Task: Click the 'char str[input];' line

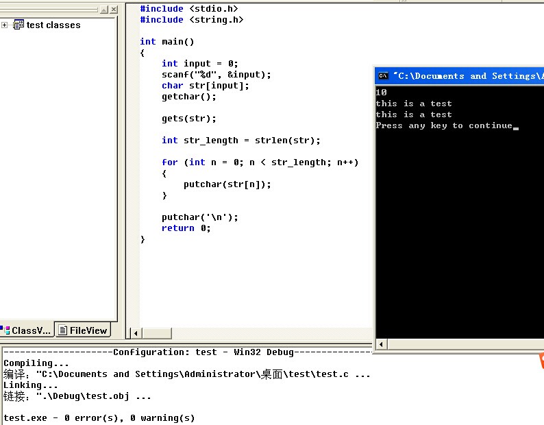Action: (x=206, y=86)
